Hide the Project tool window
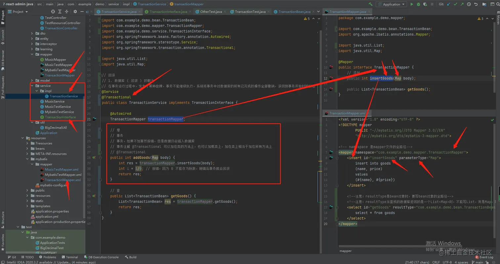 [82, 12]
